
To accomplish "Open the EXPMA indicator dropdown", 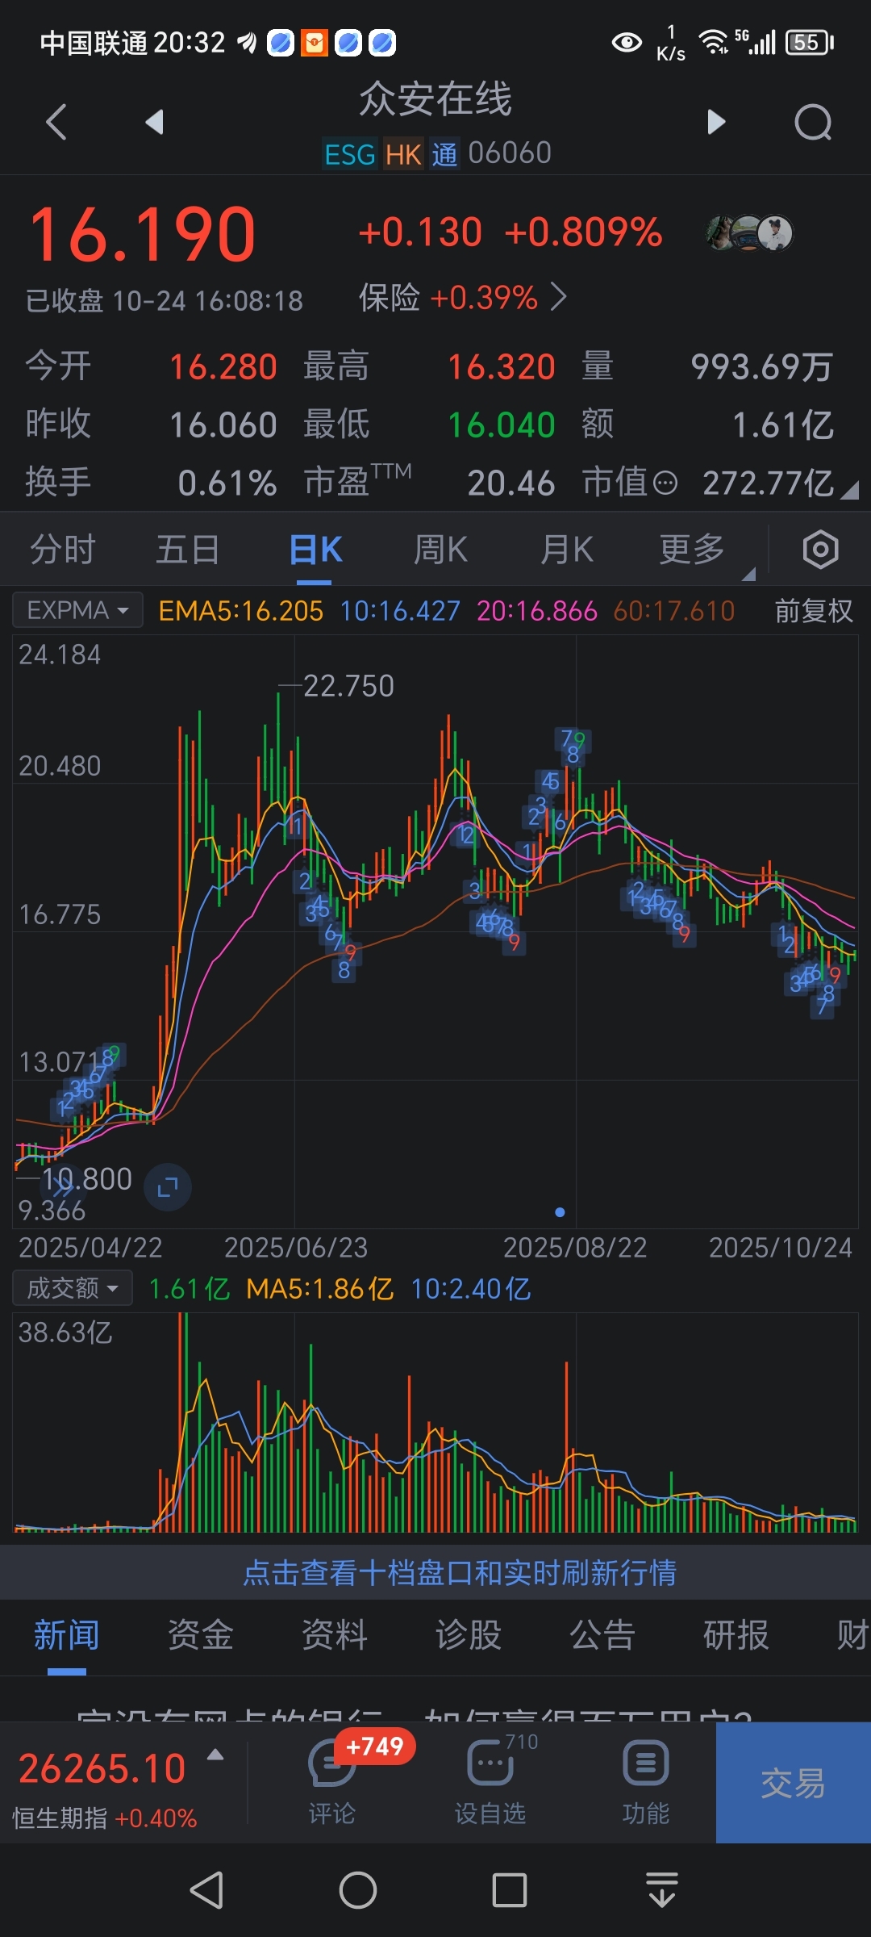I will (77, 610).
